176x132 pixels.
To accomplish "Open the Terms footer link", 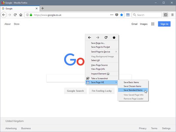I will coord(154,128).
